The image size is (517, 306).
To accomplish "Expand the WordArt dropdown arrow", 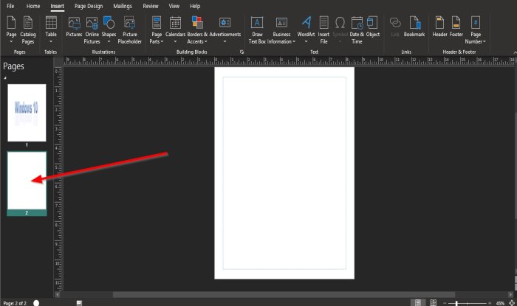I will pyautogui.click(x=306, y=42).
